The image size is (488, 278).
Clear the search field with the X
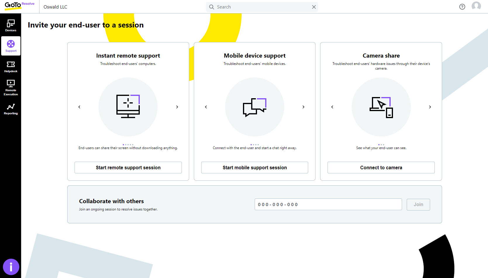[x=314, y=7]
